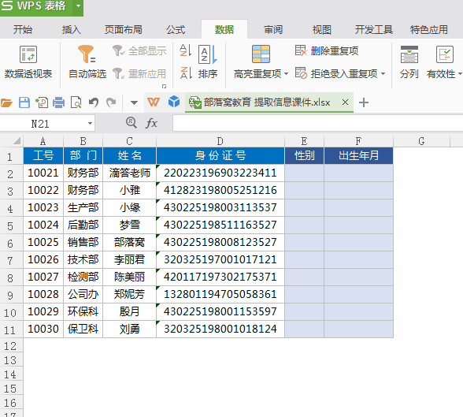
Task: Click 高亮重复项 highlight duplicates icon
Action: (261, 54)
